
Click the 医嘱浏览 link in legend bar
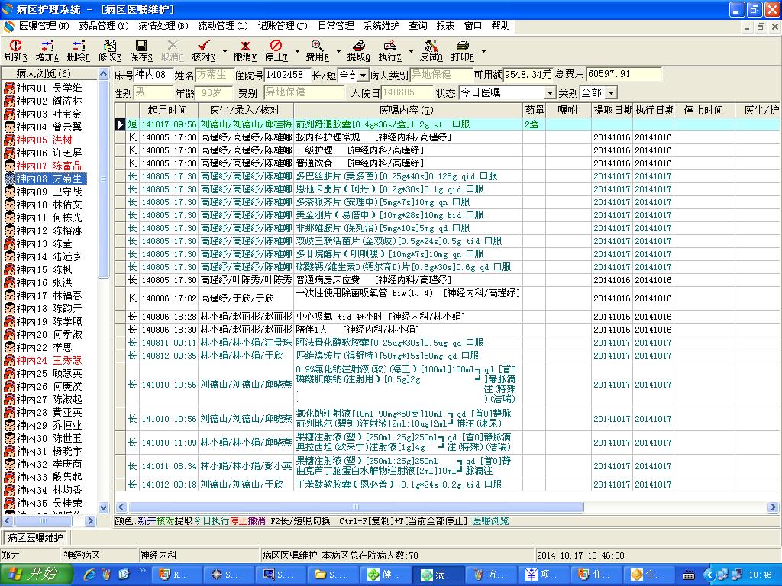(490, 521)
